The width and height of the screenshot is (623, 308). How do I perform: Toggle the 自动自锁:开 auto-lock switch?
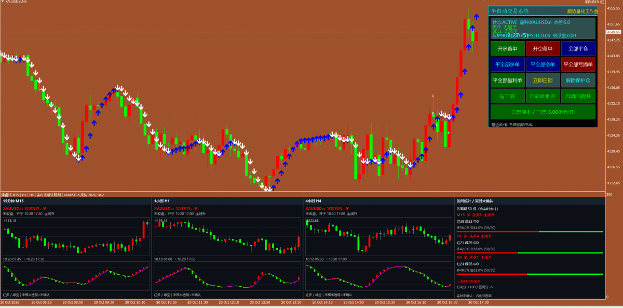tap(578, 96)
